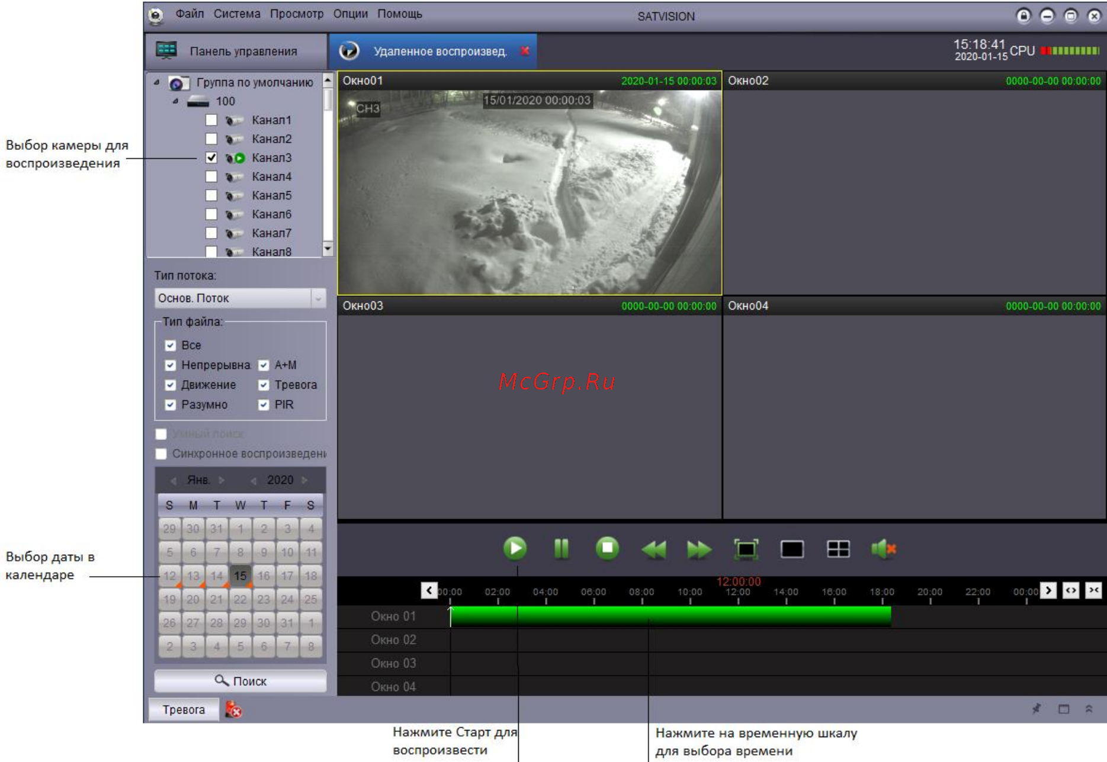Screen dimensions: 1107x762
Task: Select day 15 in the calendar
Action: pos(240,575)
